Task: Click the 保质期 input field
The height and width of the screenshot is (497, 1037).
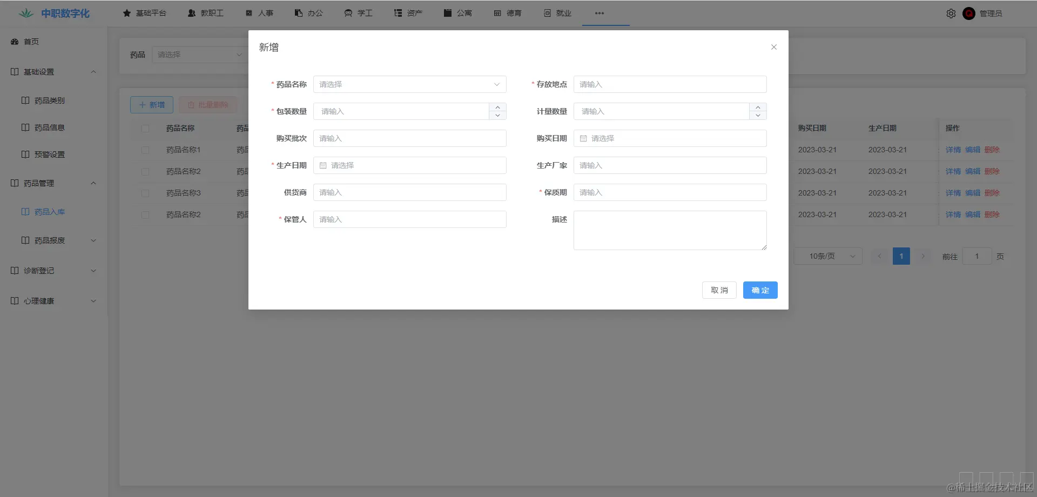Action: click(670, 192)
